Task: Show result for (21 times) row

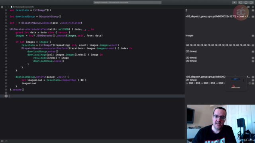Action: pyautogui.click(x=253, y=80)
